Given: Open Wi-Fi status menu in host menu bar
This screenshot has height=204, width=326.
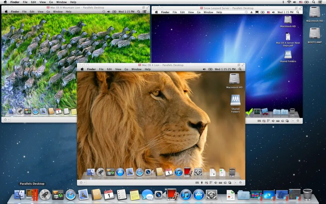Looking at the screenshot, I should [x=289, y=2].
